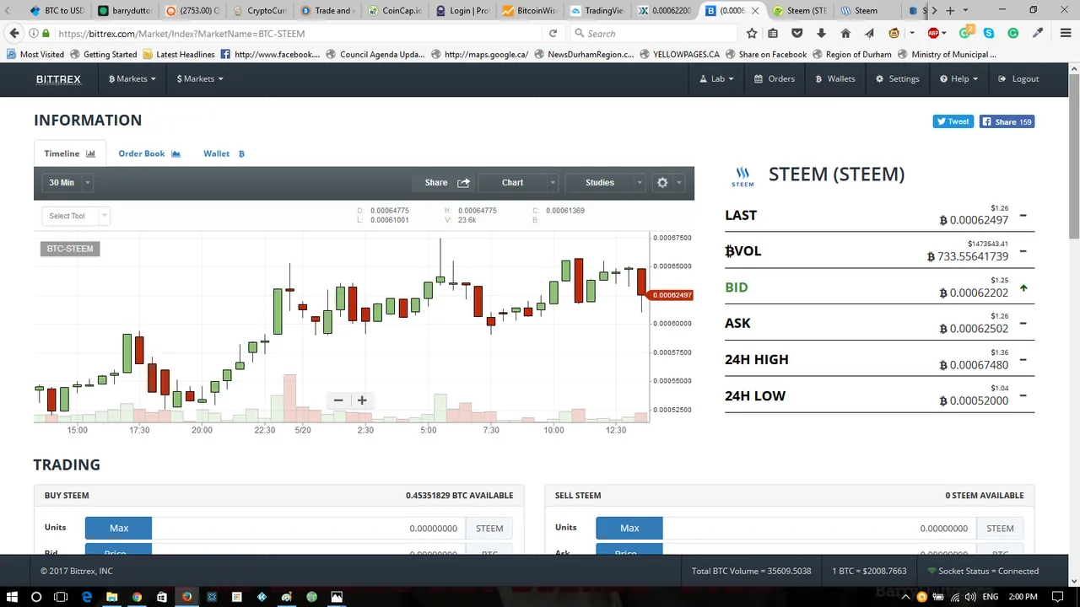Switch to the TradingView browser tab
Screen dimensions: 1080x607
click(x=597, y=10)
